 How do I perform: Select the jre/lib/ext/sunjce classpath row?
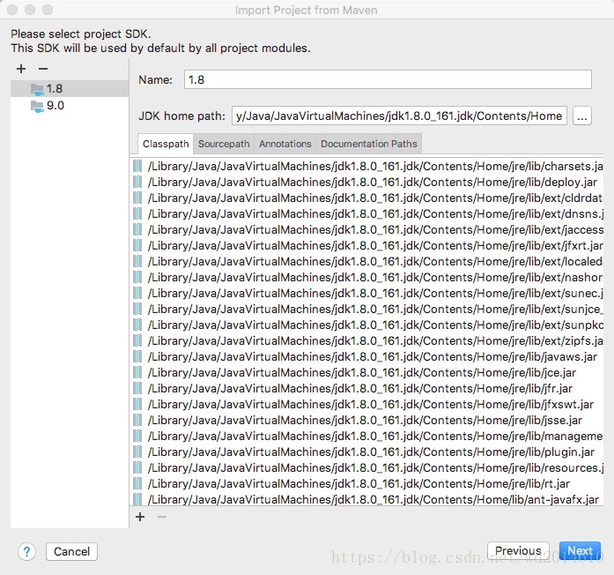pyautogui.click(x=366, y=310)
